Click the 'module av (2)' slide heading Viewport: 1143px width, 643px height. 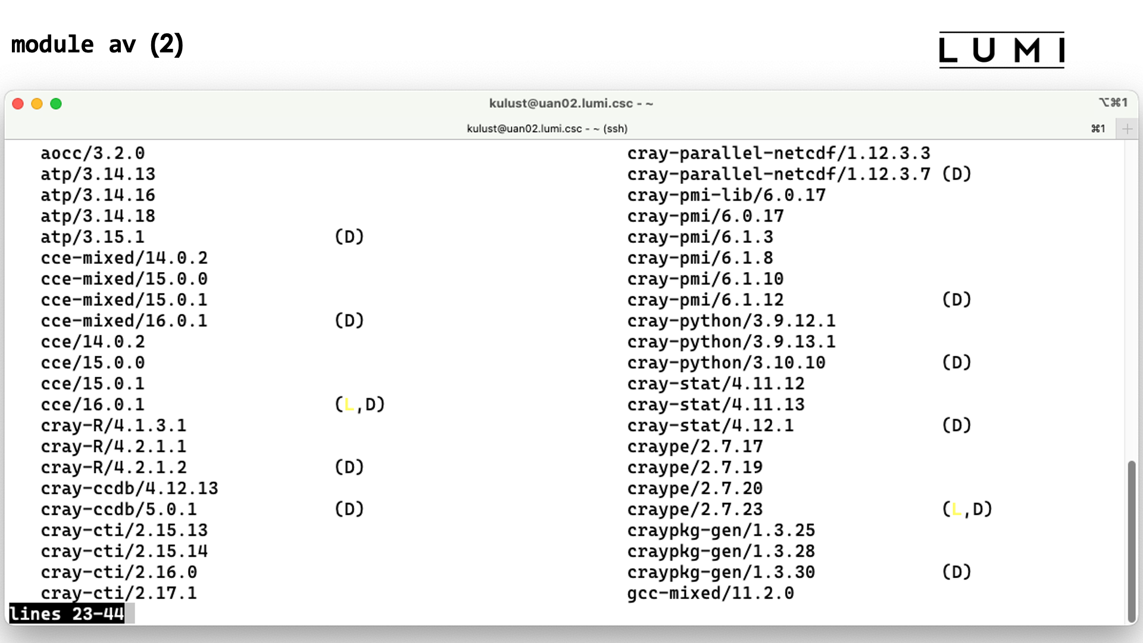(98, 44)
